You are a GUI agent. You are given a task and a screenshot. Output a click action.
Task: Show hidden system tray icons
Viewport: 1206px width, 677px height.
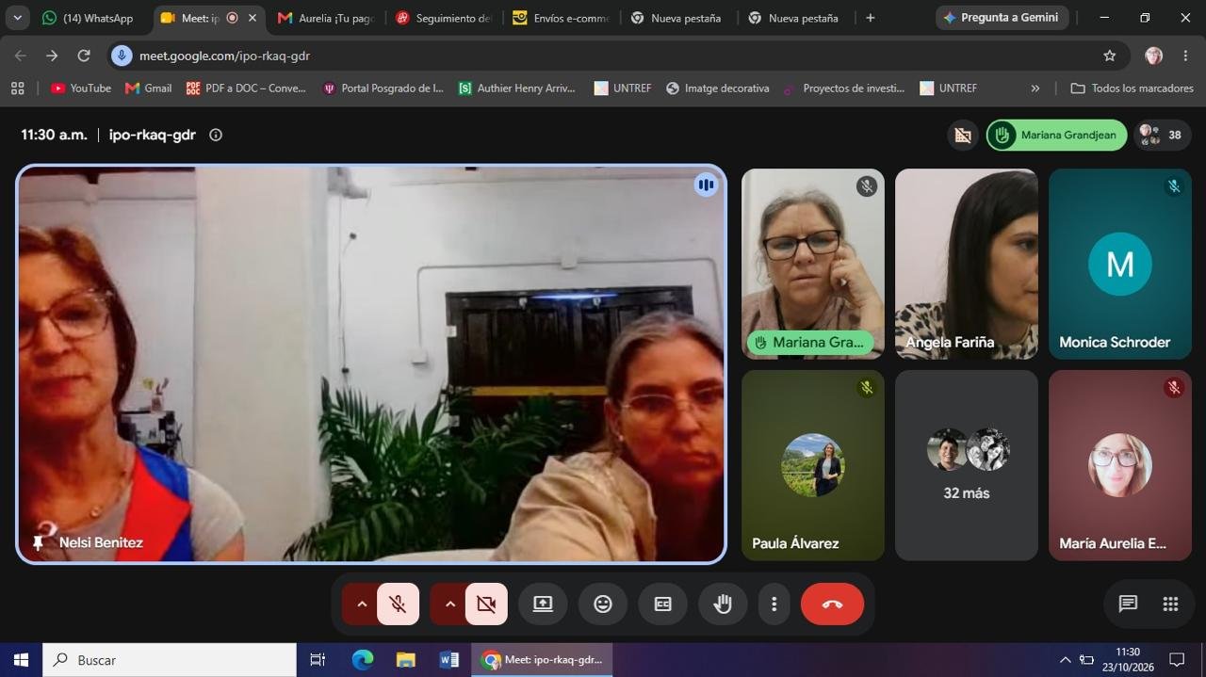(1066, 660)
